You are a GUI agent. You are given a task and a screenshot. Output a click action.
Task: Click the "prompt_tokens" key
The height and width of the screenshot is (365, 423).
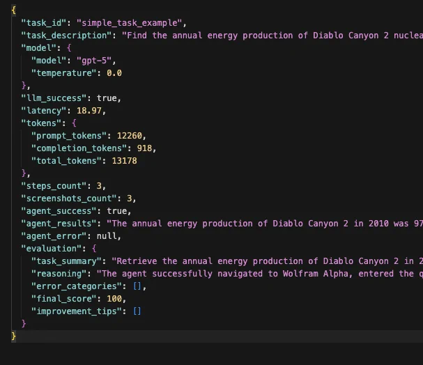69,136
